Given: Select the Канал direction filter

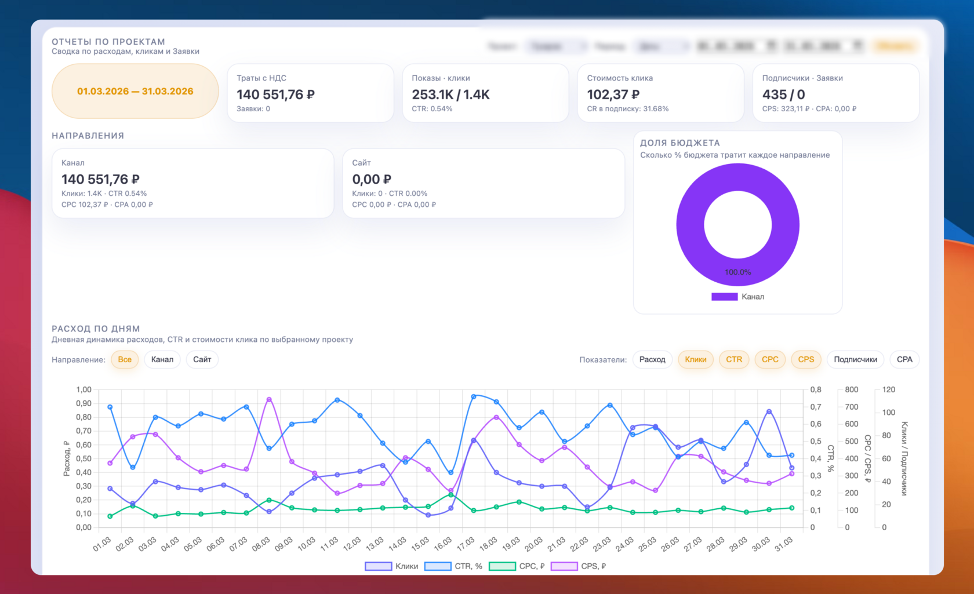Looking at the screenshot, I should click(162, 359).
